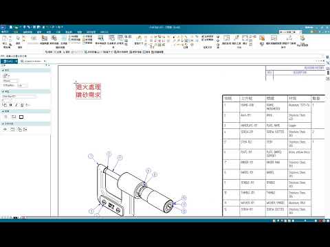The width and height of the screenshot is (330, 247).
Task: Select the WASHER, THIMBLE title cell
Action: click(276, 203)
